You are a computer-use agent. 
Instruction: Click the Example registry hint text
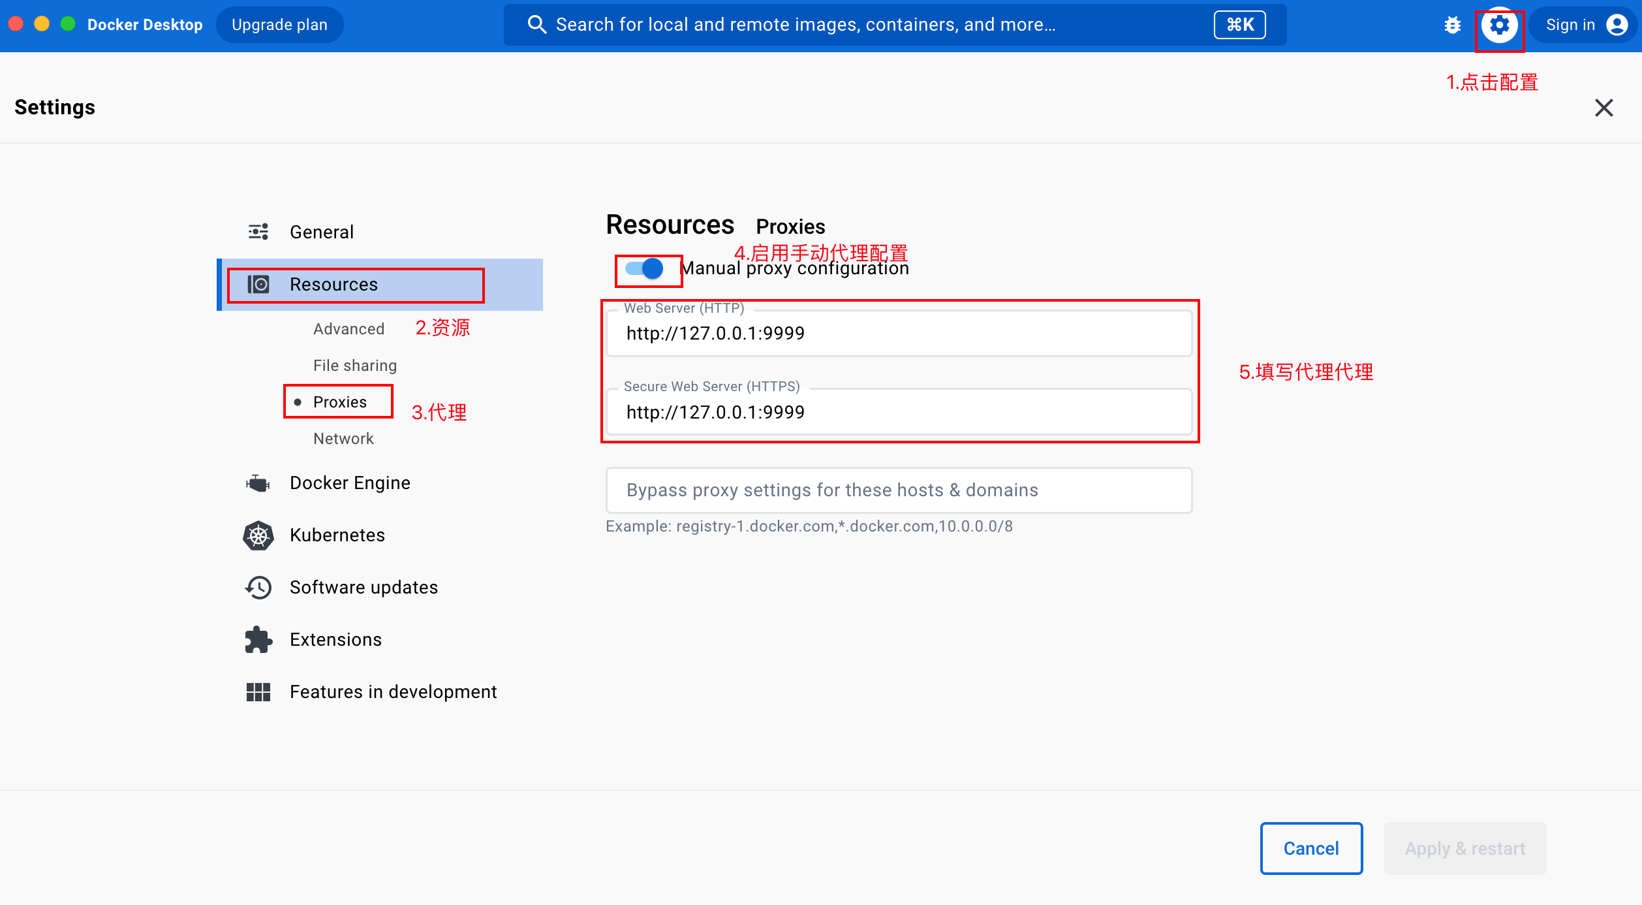[809, 526]
